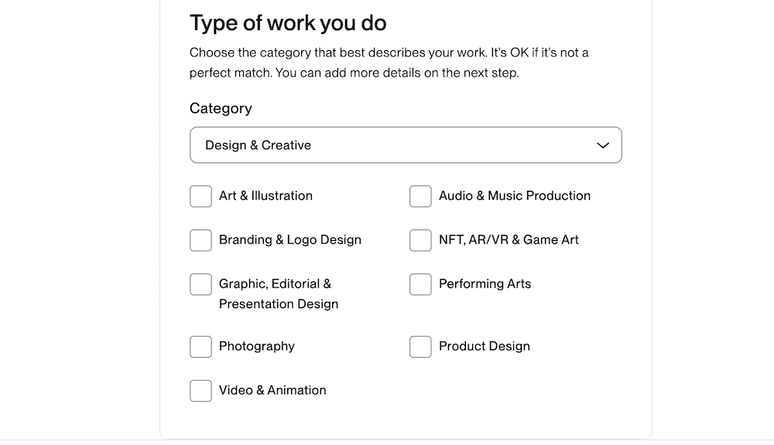Click the instruction text below the heading
774x445 pixels.
pos(389,62)
